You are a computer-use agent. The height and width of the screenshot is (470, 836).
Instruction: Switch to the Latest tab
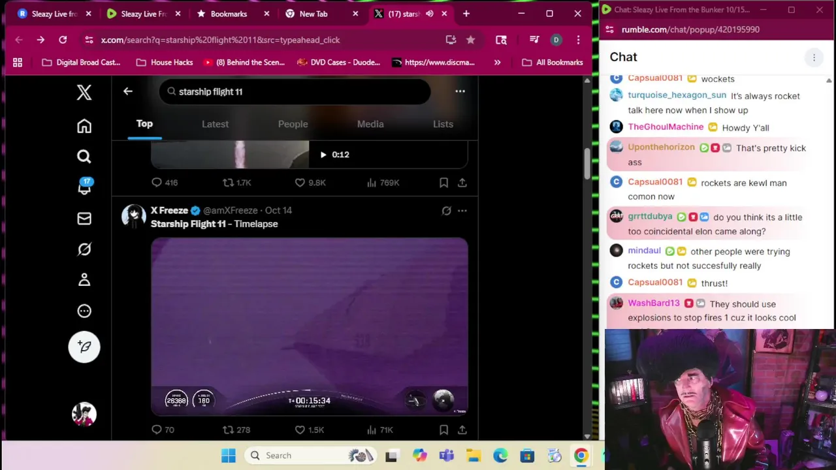[x=215, y=124]
